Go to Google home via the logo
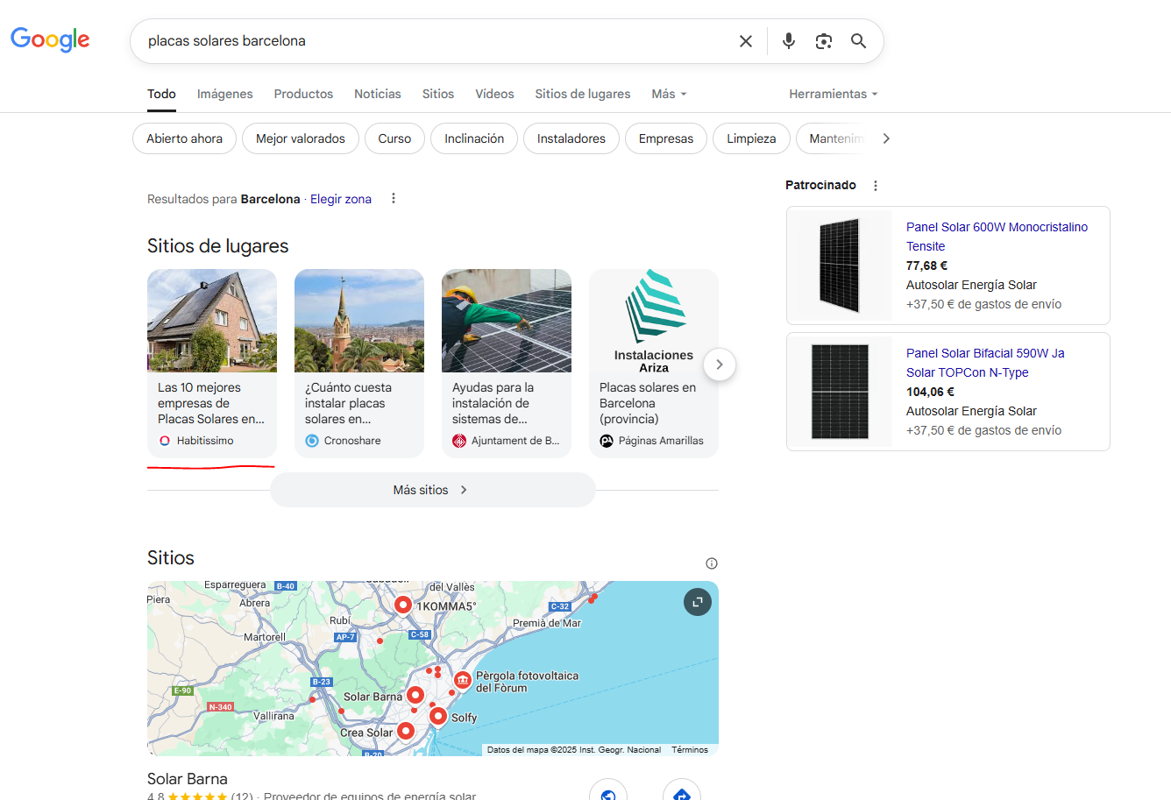Image resolution: width=1171 pixels, height=800 pixels. 50,39
